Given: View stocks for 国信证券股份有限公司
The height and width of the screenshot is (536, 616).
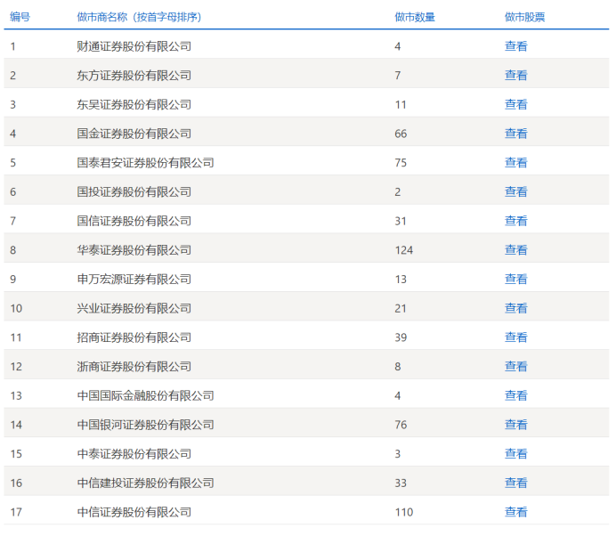Looking at the screenshot, I should (515, 221).
